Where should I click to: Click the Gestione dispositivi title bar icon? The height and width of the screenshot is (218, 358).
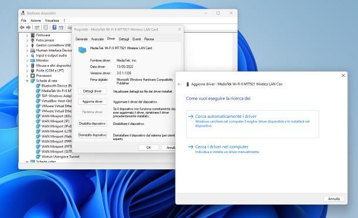coord(23,13)
